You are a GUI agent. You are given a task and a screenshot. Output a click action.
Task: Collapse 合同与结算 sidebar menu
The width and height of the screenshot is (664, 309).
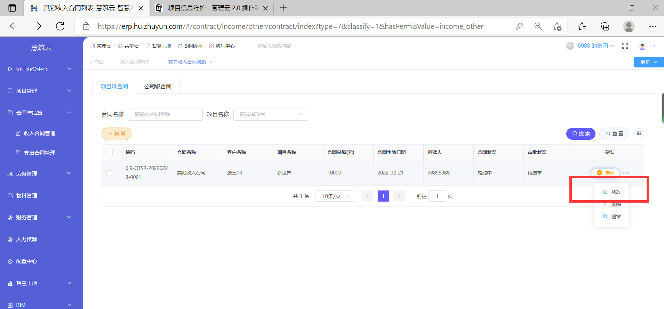click(x=41, y=113)
